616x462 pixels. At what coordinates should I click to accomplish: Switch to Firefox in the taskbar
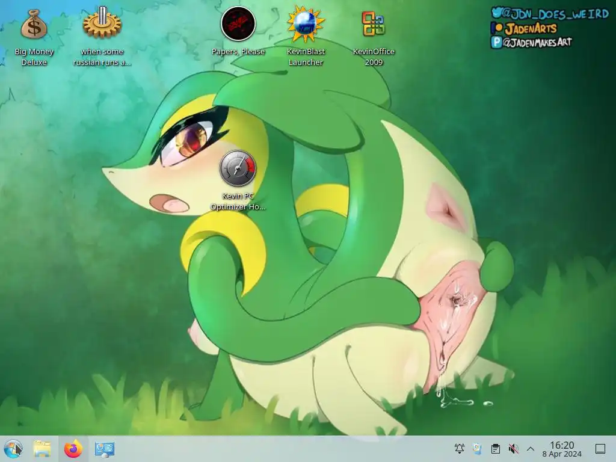[x=73, y=449]
